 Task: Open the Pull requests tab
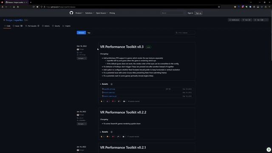click(32, 26)
